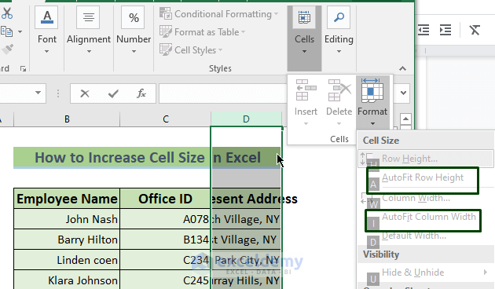This screenshot has width=495, height=289.
Task: Click Decrease Indent icon in background window
Action: point(423,30)
